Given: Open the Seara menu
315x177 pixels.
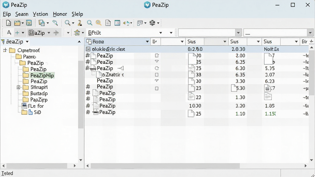Looking at the screenshot, I should [22, 14].
